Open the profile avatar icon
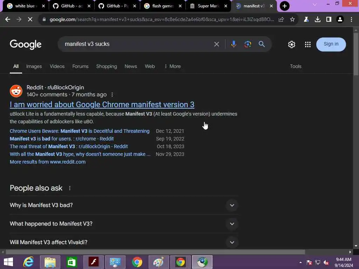 340,20
